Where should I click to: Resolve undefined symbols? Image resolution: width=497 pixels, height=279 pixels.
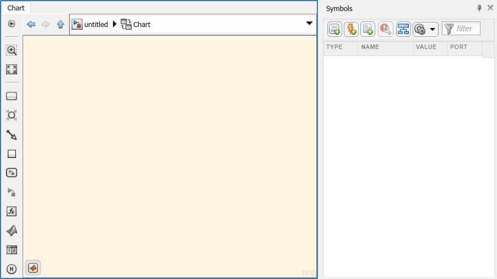tap(386, 29)
